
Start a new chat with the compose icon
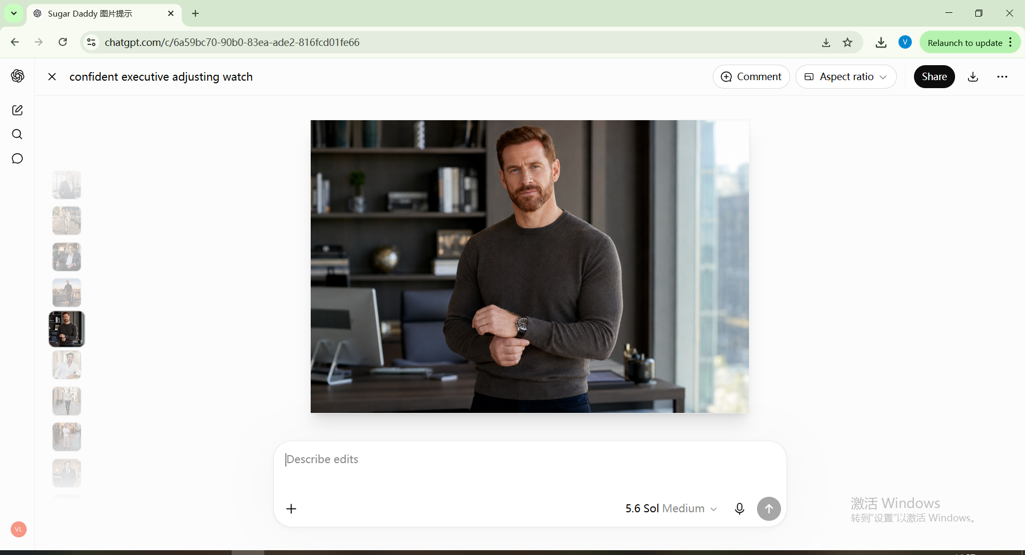(x=17, y=110)
